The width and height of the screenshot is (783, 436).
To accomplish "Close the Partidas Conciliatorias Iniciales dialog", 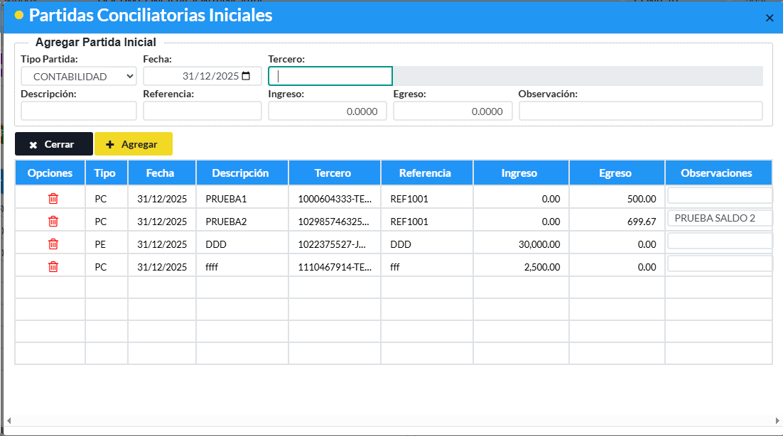I will pos(769,18).
